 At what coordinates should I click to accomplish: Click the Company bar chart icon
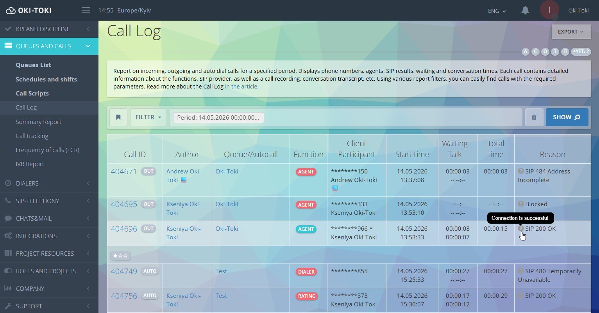[8, 288]
